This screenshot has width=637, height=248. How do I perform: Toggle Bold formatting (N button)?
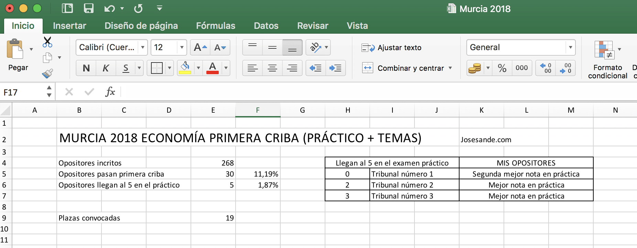click(x=86, y=68)
